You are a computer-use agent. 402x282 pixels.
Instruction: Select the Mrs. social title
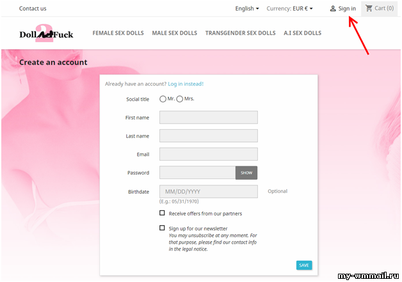coord(179,99)
